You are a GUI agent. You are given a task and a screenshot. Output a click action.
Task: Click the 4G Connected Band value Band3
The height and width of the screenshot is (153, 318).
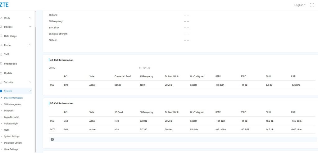pos(118,85)
